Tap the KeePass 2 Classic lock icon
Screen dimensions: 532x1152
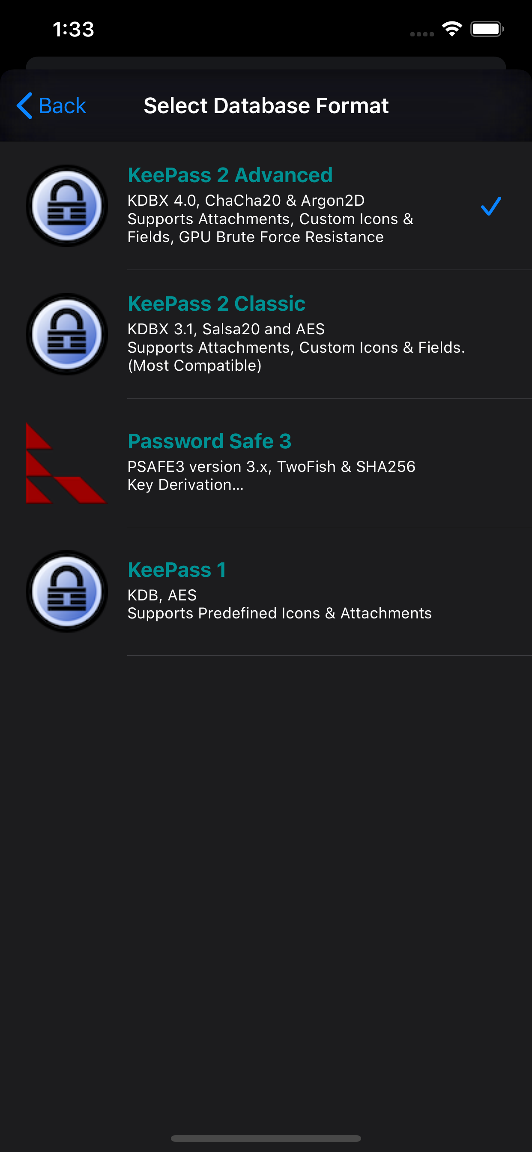[x=67, y=333]
